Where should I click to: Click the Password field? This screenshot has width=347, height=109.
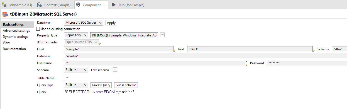[307, 63]
